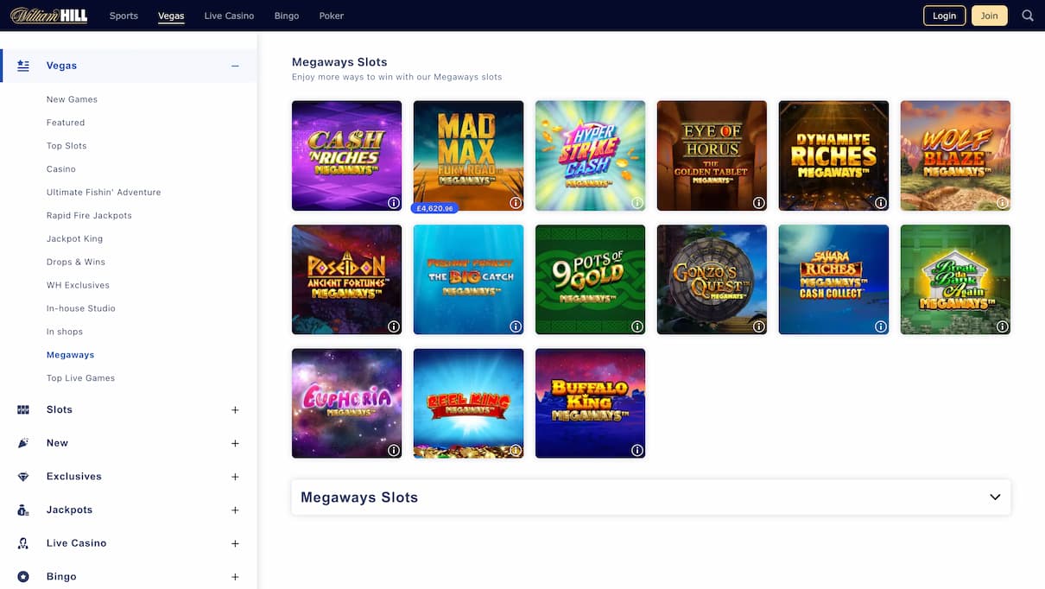Open Top Live Games link
1045x589 pixels.
click(80, 378)
